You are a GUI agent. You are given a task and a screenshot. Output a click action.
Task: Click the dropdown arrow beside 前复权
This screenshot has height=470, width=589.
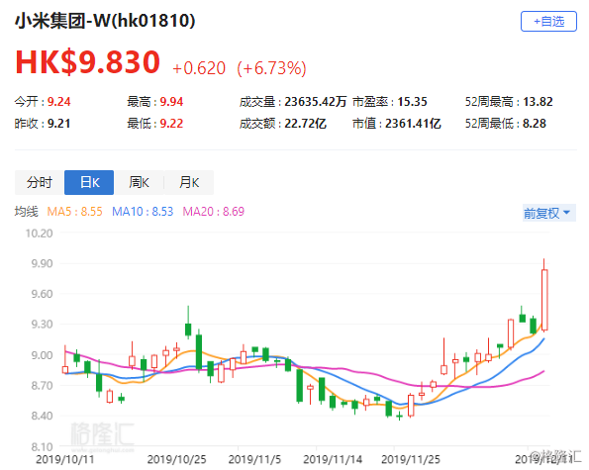coord(567,213)
